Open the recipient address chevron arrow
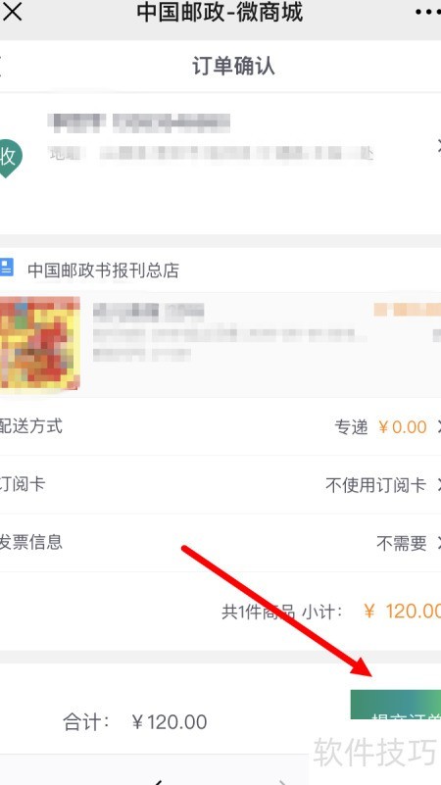 coord(438,146)
